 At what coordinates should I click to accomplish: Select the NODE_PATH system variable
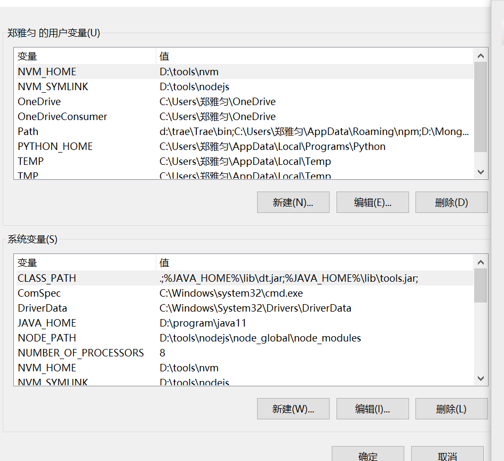(80, 338)
